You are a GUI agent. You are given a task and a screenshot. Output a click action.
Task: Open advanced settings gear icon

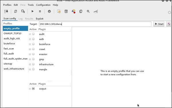[x=49, y=11]
